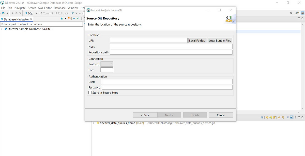Viewport: 305px width, 156px height.
Task: Click the Connect plug icon in main toolbar
Action: [13, 13]
